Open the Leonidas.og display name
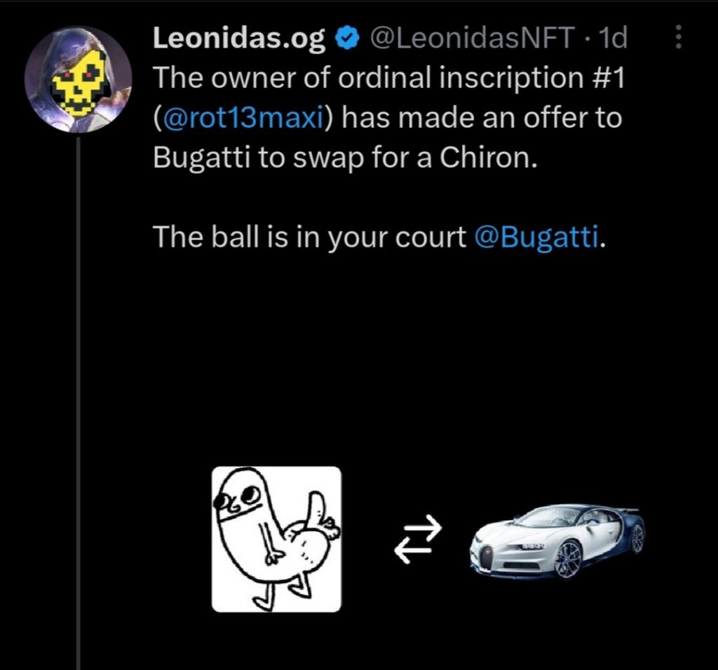 coord(238,39)
